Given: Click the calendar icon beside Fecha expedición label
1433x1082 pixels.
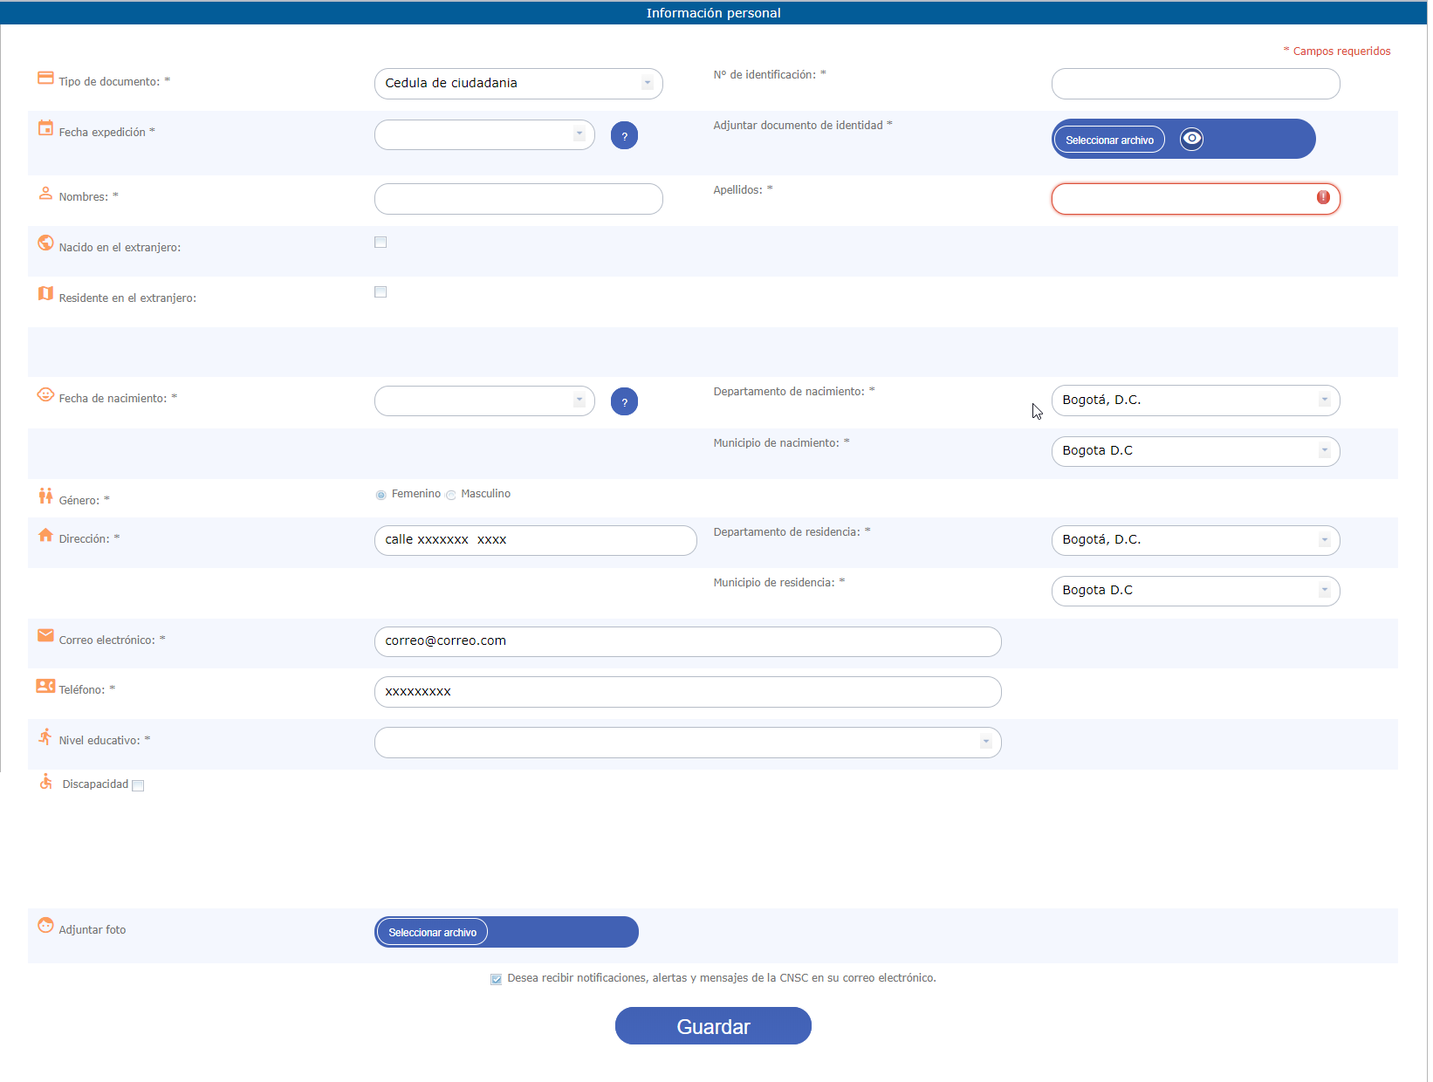Looking at the screenshot, I should pos(45,128).
